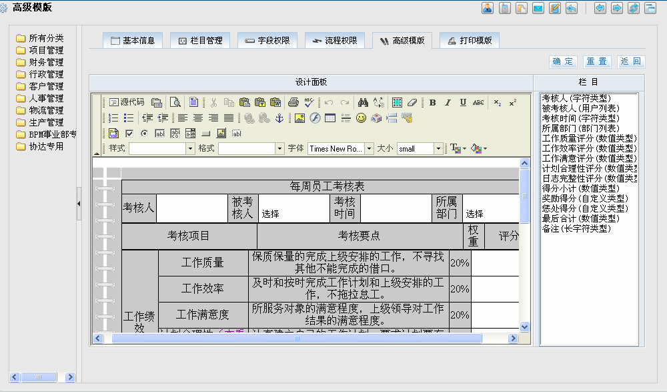This screenshot has height=392, width=667.
Task: Click the insert table icon
Action: point(330,118)
